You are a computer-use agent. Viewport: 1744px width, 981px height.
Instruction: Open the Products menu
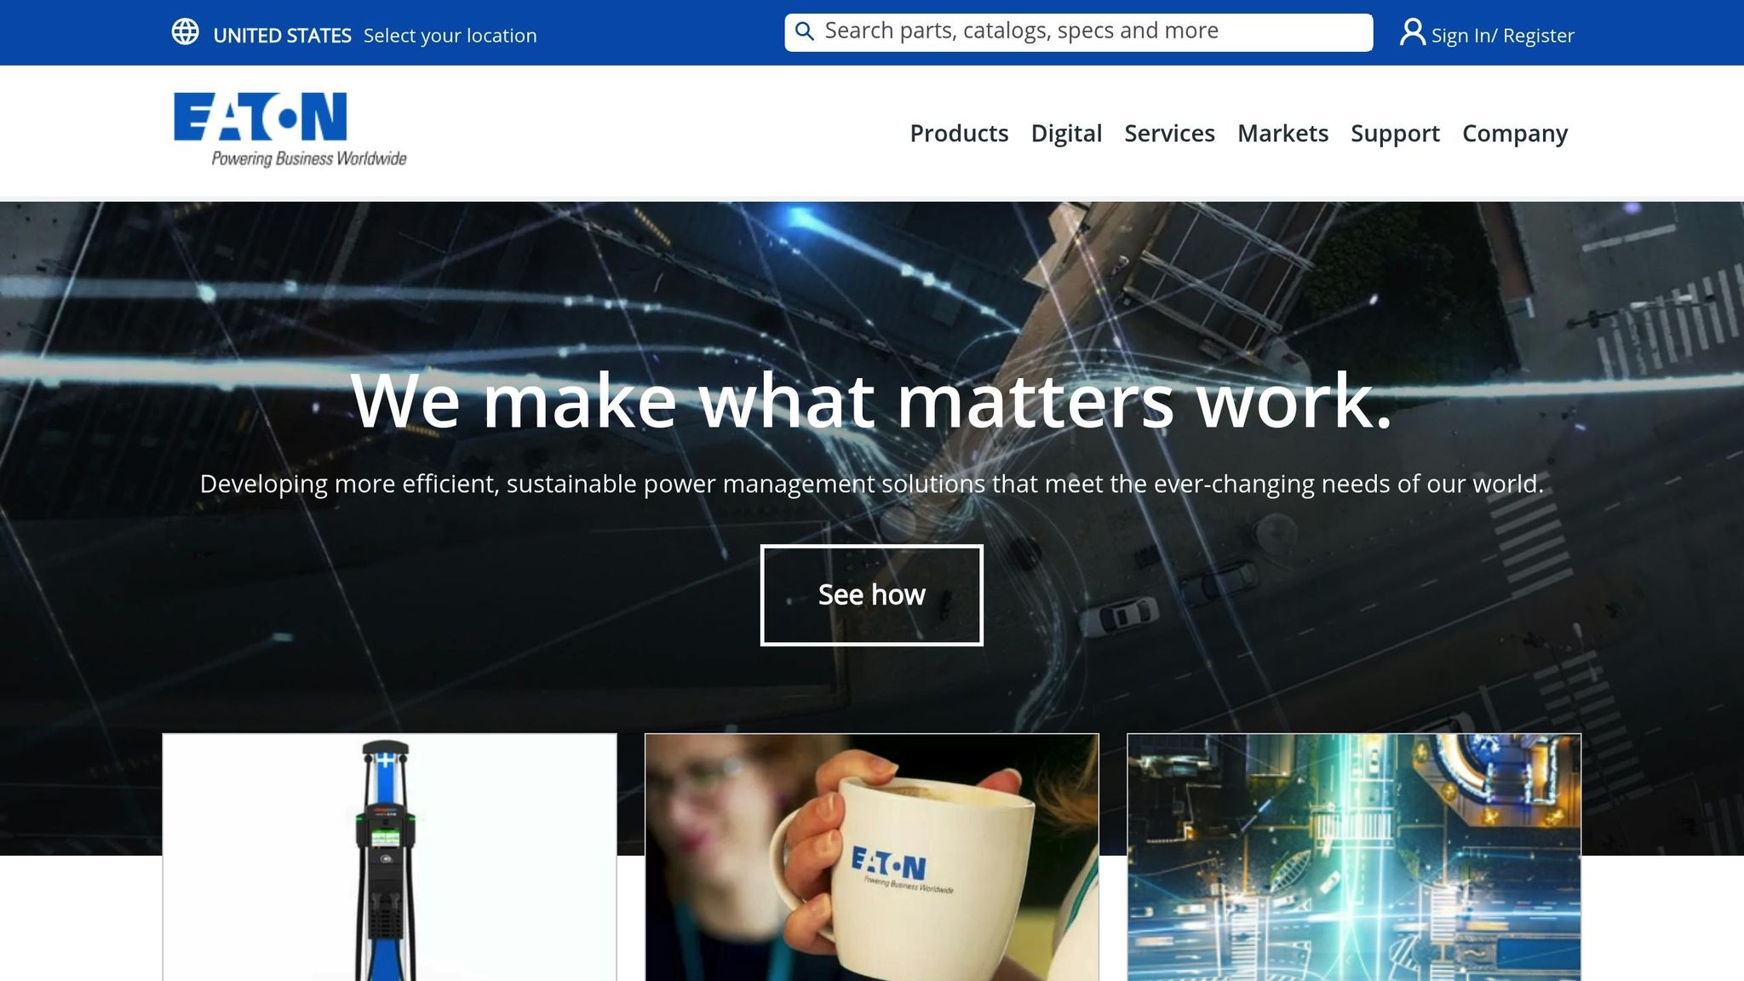pos(959,134)
